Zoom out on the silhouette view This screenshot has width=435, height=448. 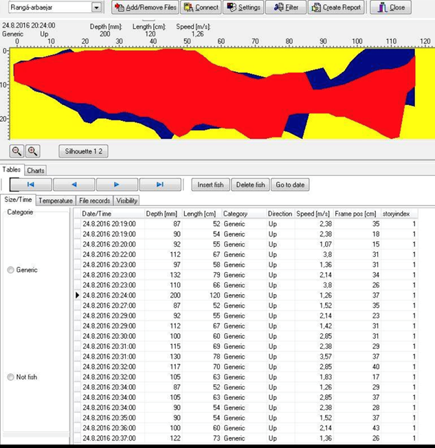point(17,151)
